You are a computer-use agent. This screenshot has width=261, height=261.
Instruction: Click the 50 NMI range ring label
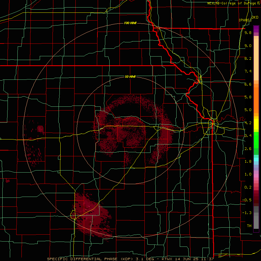[x=130, y=77]
